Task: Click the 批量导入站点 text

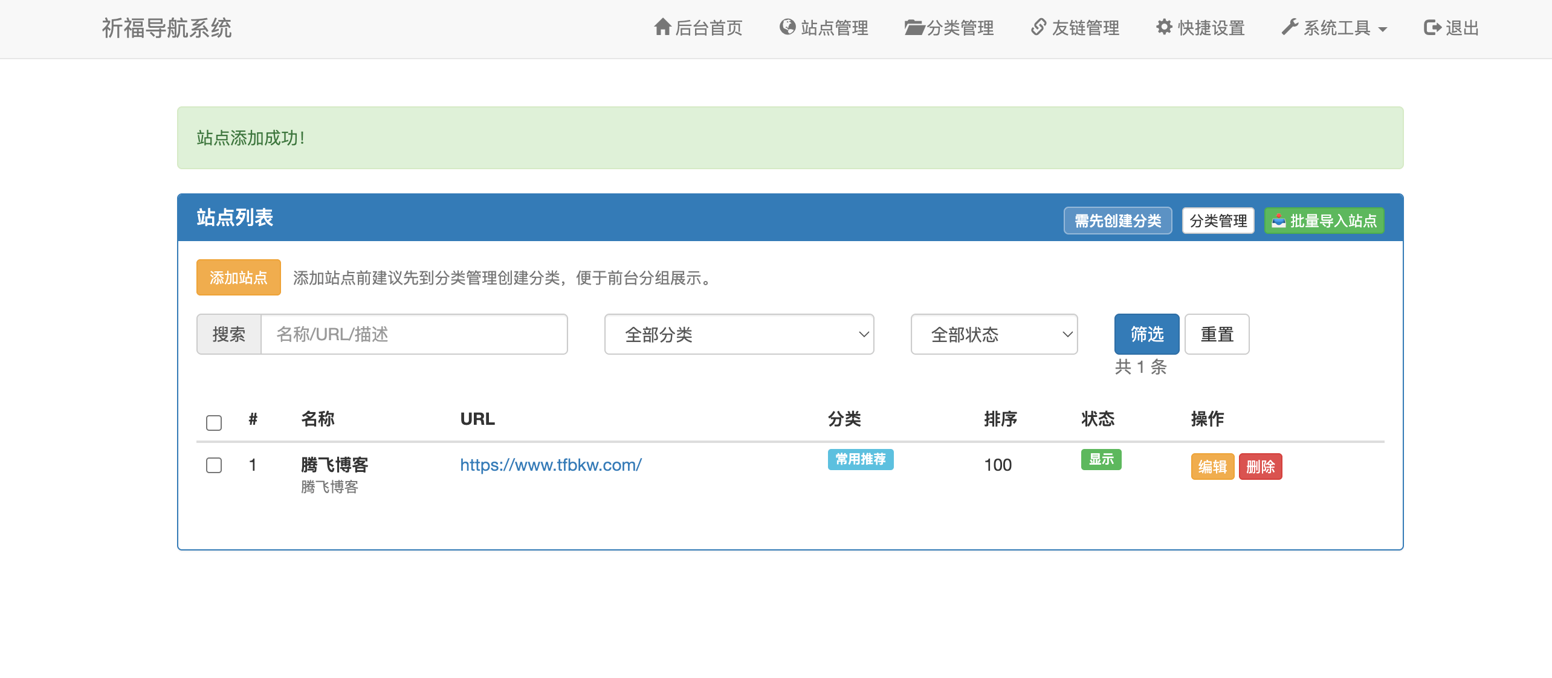Action: point(1334,221)
